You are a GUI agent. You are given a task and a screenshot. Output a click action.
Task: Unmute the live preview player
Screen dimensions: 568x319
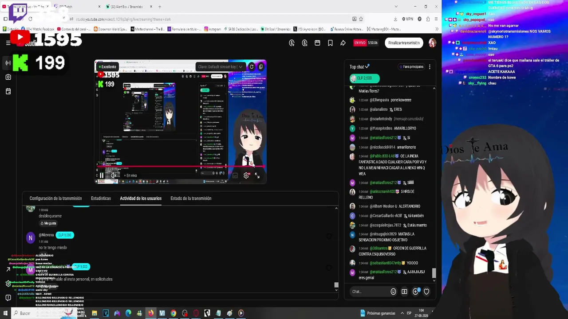[x=114, y=175]
